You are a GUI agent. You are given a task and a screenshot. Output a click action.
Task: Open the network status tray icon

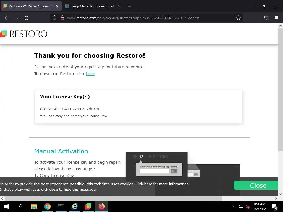241,206
